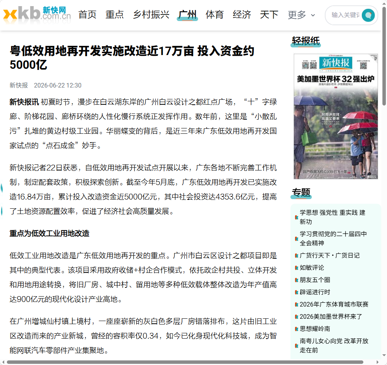Open the 经济 navigation item
Screen dimensions: 387x365
[242, 15]
